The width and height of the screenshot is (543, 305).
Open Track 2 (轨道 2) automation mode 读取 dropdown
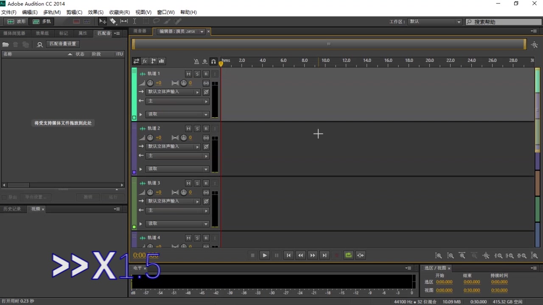(x=177, y=169)
